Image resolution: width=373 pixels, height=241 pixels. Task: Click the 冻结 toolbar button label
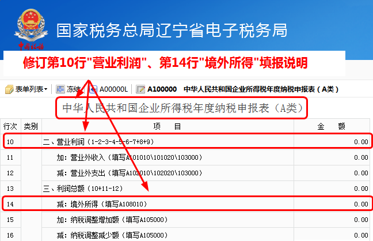74,89
